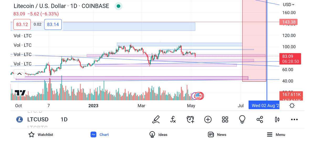Screen dimensions: 315x141
Task: Change the 1D timeframe interval
Action: pos(64,120)
